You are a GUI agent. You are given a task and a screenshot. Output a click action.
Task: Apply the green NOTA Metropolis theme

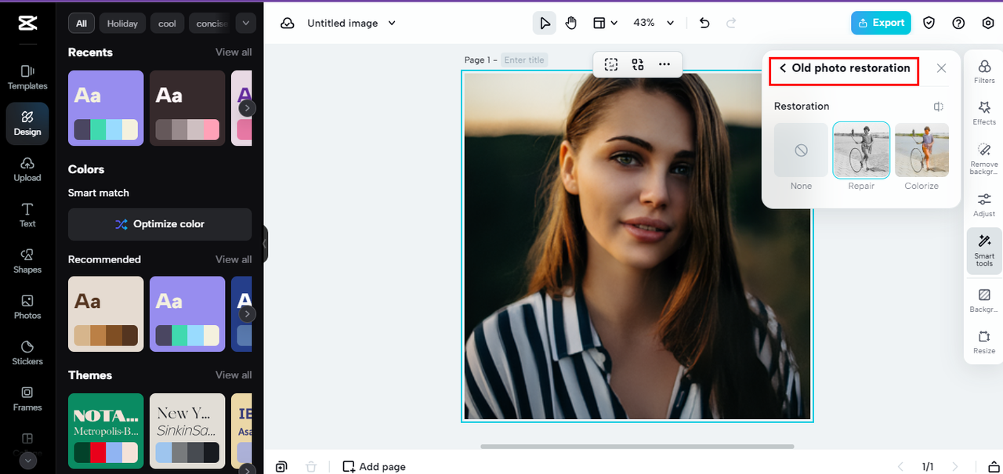[x=106, y=431]
